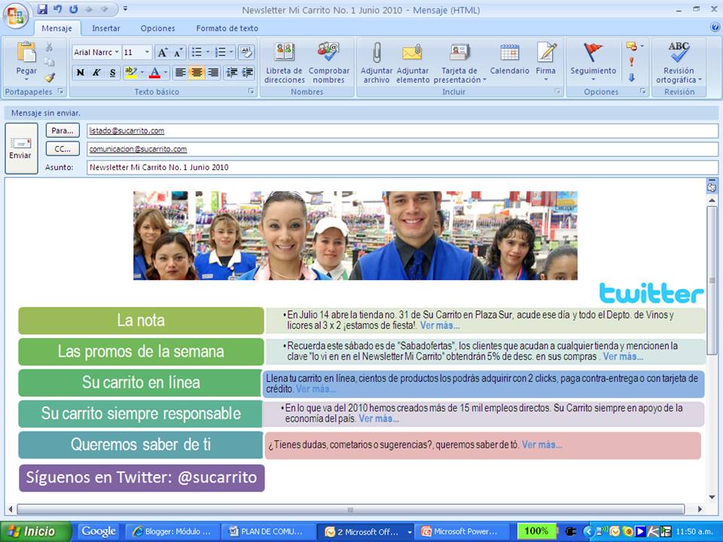This screenshot has width=723, height=542.
Task: Decrease font size with the shrink font icon
Action: click(178, 53)
